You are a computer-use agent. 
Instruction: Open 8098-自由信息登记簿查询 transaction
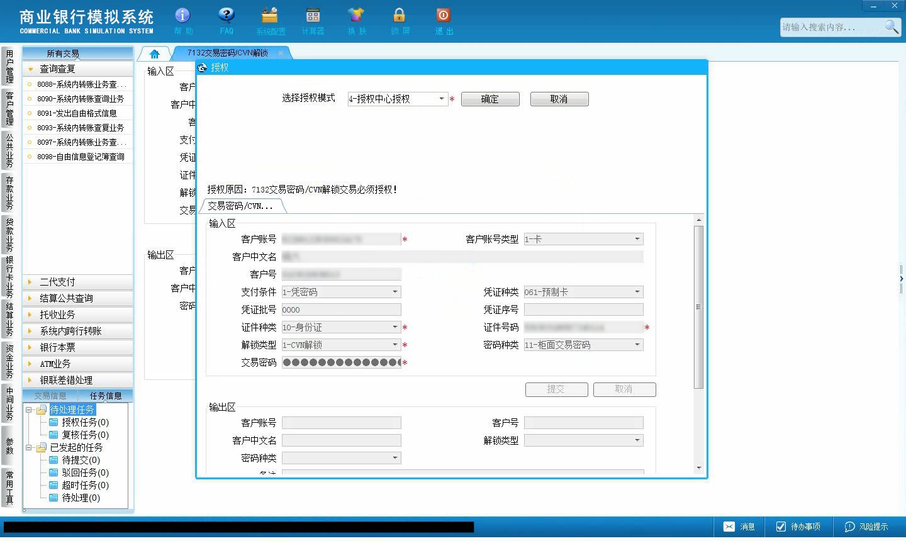coord(78,157)
